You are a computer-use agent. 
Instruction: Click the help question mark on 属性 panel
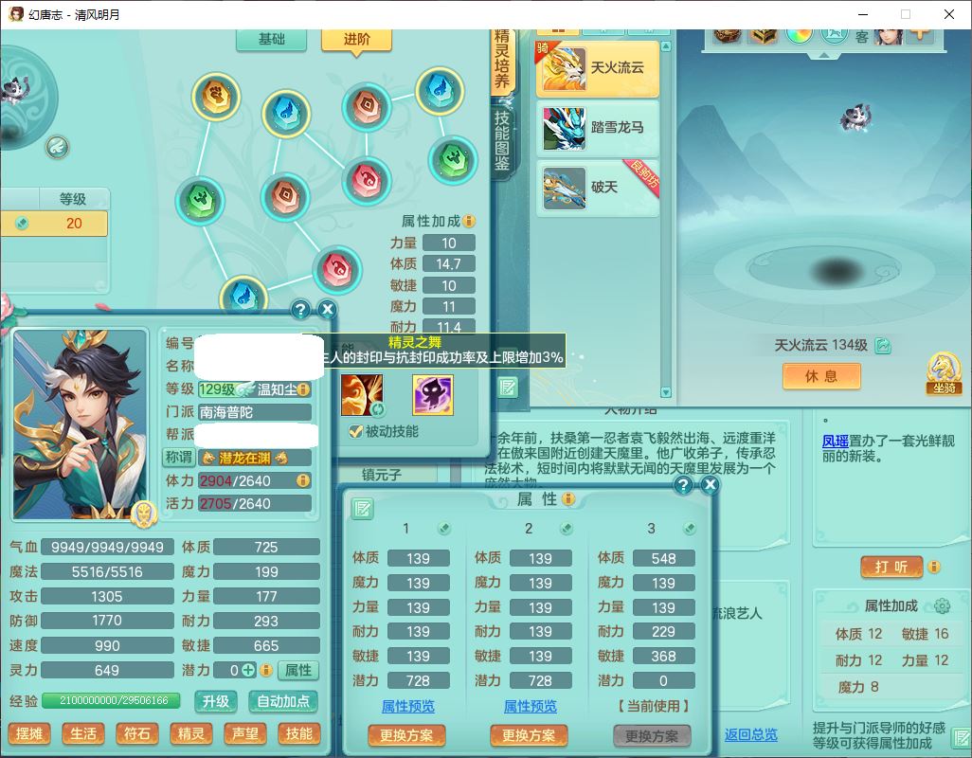click(x=683, y=485)
